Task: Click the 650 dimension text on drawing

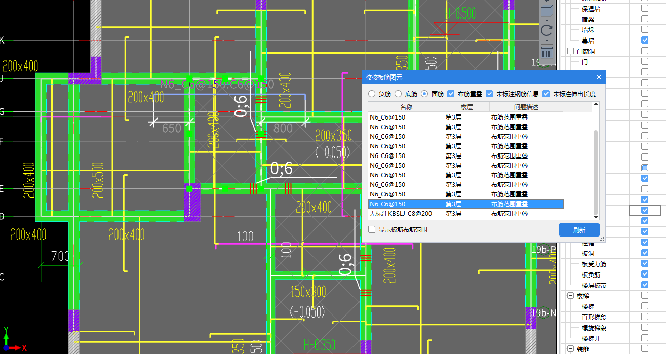Action: click(x=171, y=128)
